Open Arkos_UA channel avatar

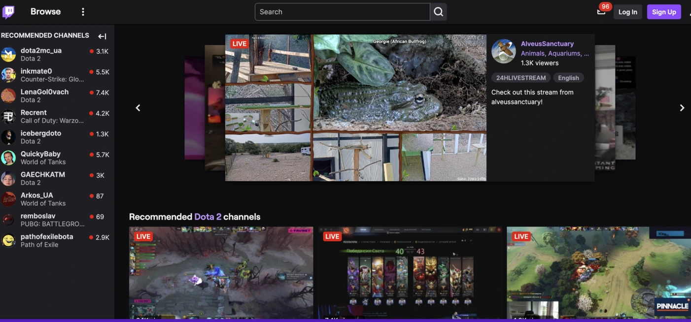click(x=8, y=199)
